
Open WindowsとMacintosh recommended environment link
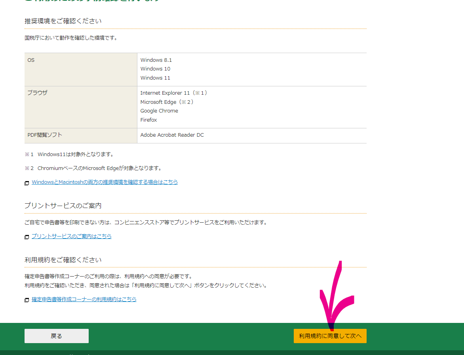pos(105,182)
